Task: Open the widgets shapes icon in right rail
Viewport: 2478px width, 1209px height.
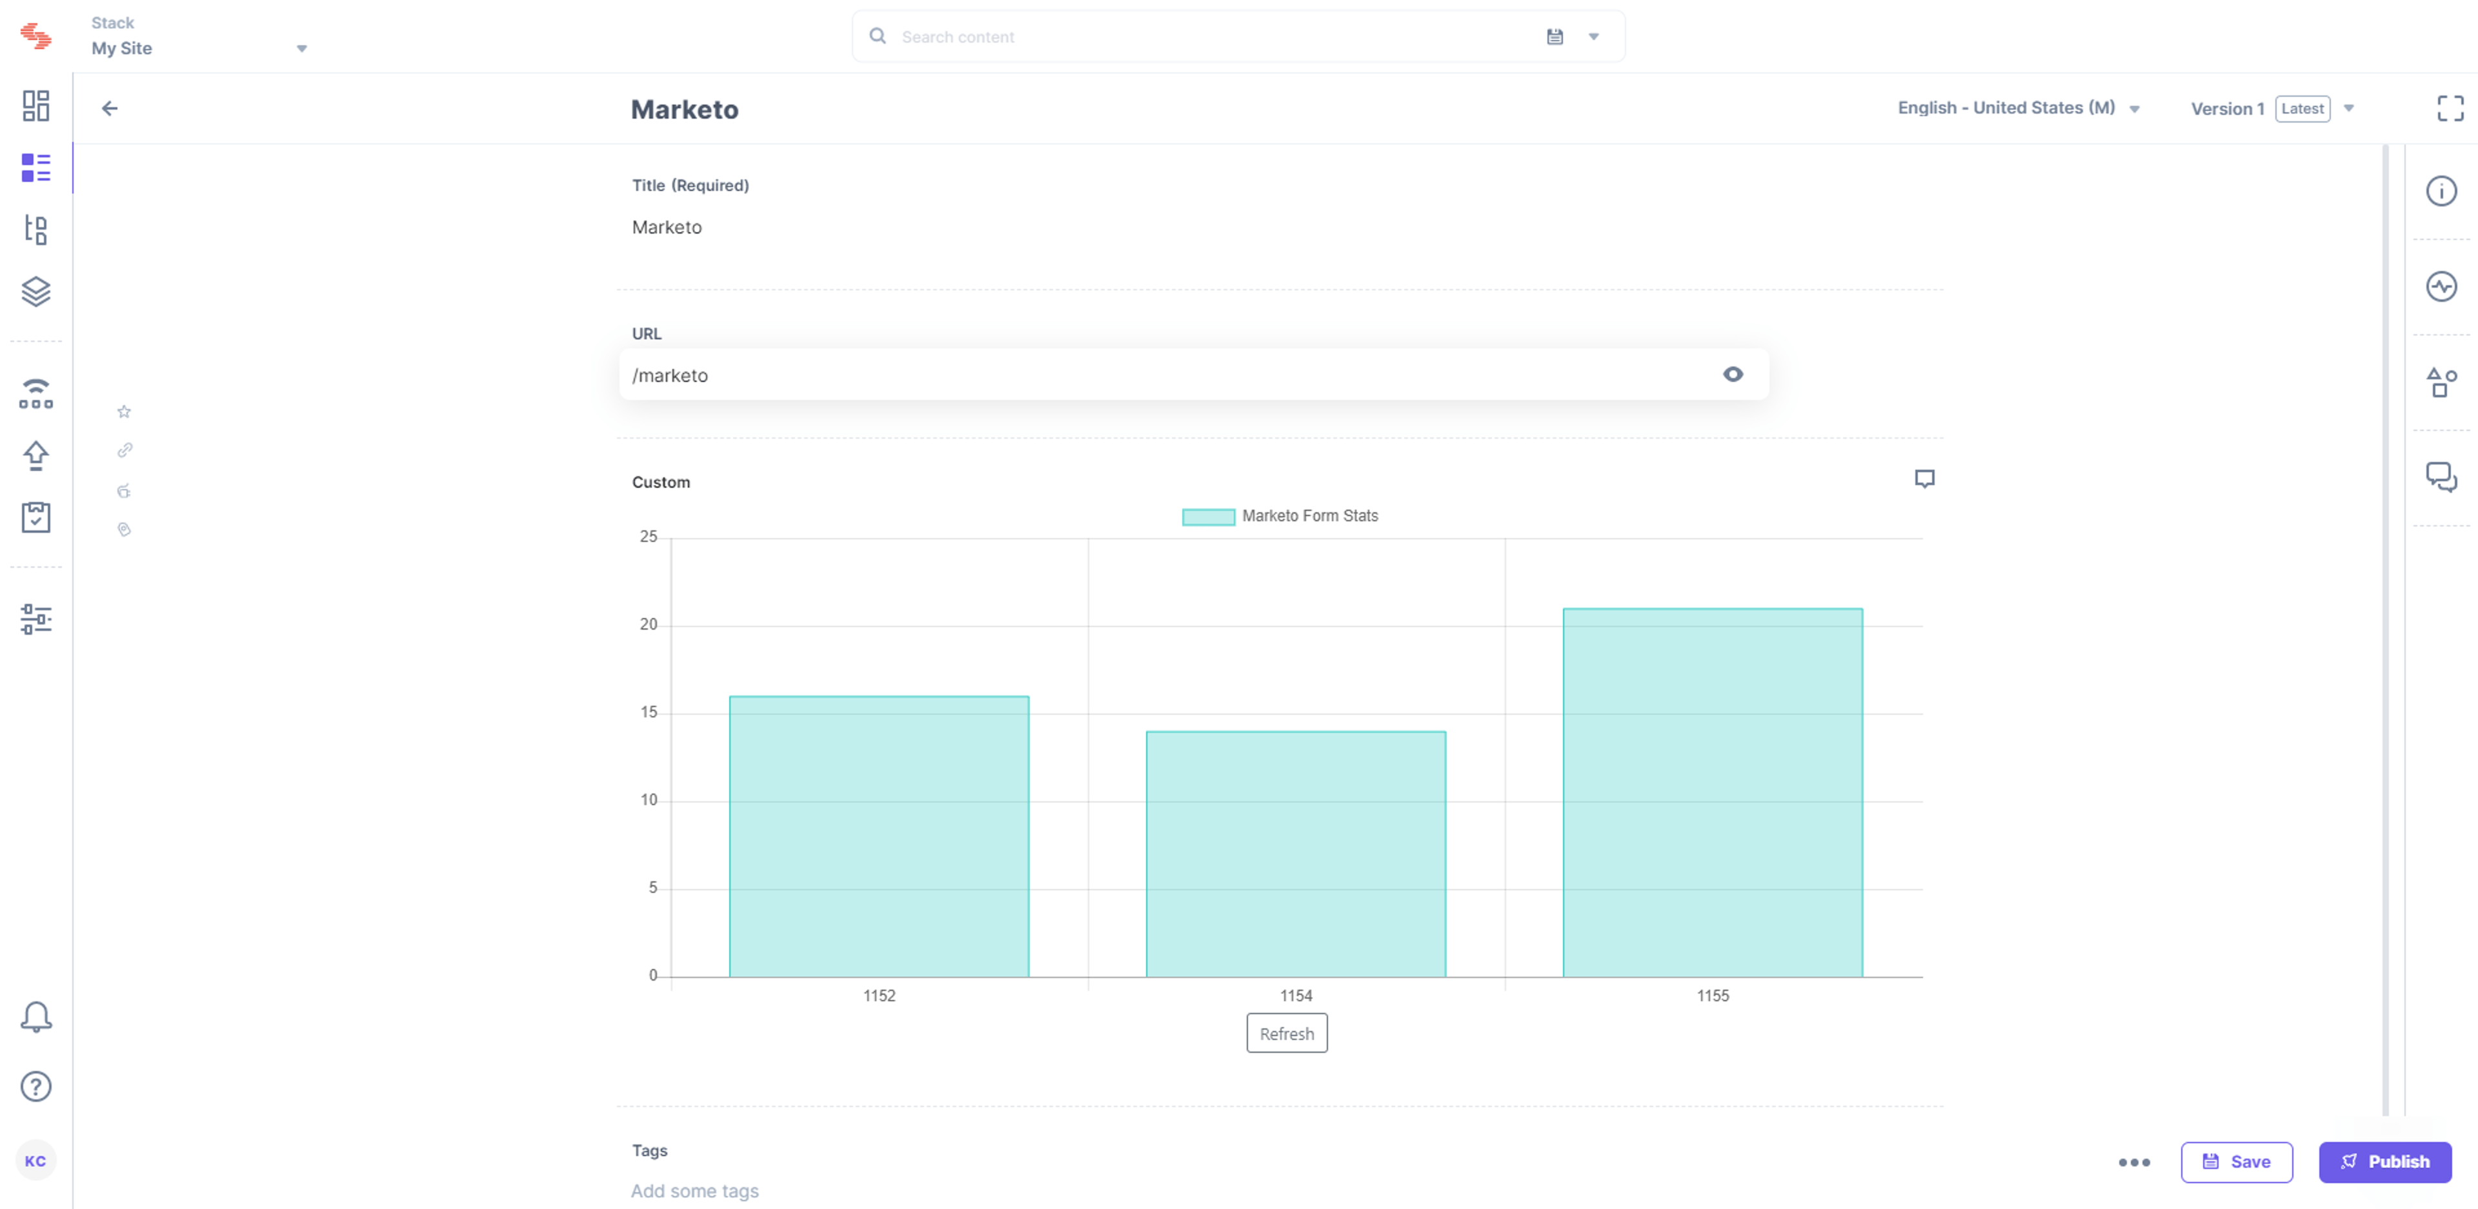Action: tap(2441, 382)
